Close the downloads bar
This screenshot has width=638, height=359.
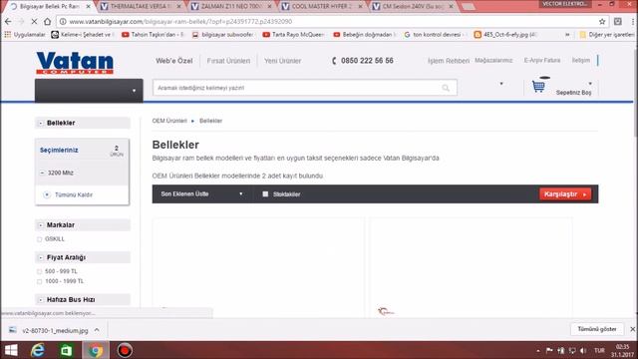pyautogui.click(x=632, y=329)
